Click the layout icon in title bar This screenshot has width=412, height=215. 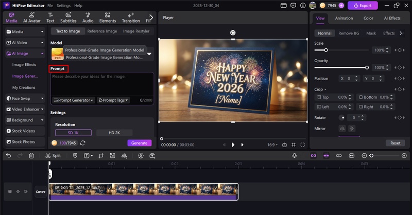tap(284, 6)
